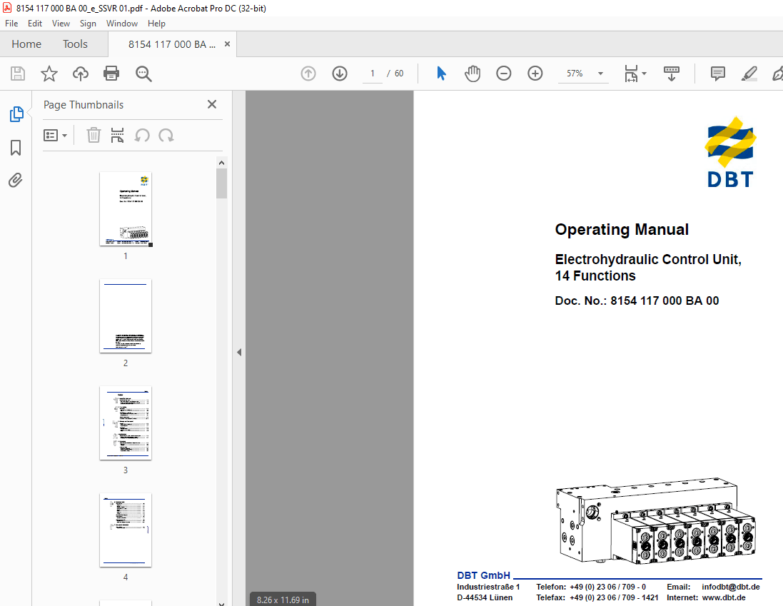Toggle the page scrolling display mode
This screenshot has width=783, height=606.
pos(672,73)
